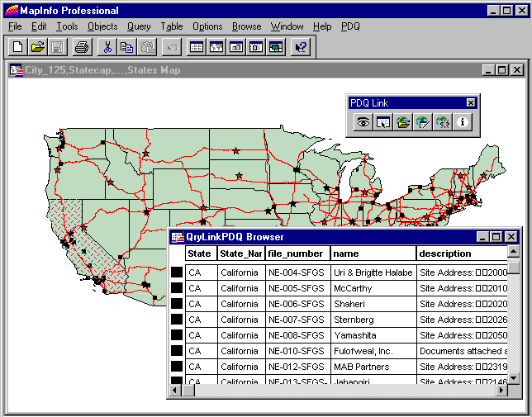The height and width of the screenshot is (417, 532).
Task: Open the Table menu
Action: coord(172,26)
